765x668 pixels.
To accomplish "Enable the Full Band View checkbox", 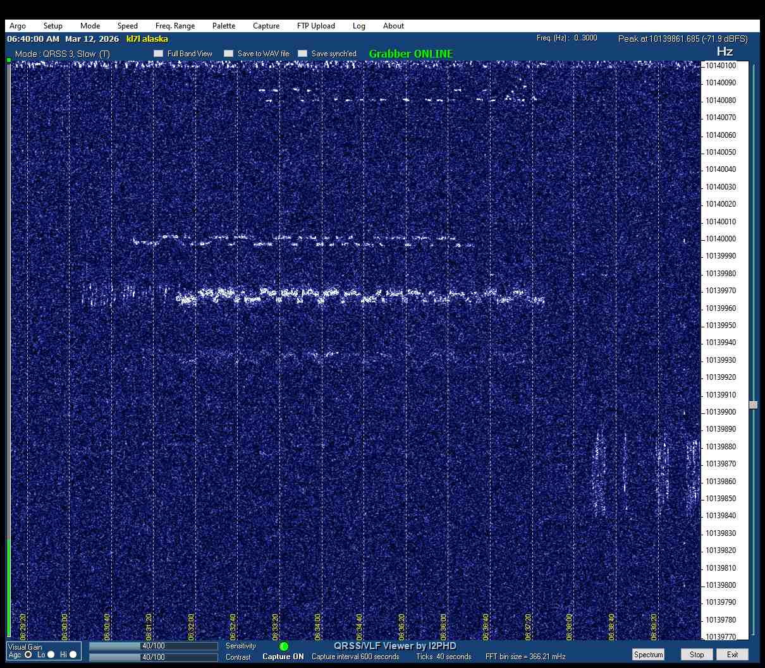I will [159, 54].
